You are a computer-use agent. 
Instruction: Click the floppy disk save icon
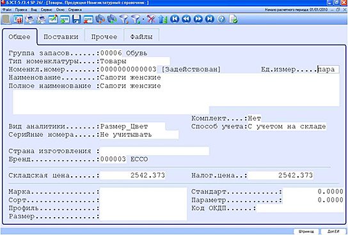76,19
